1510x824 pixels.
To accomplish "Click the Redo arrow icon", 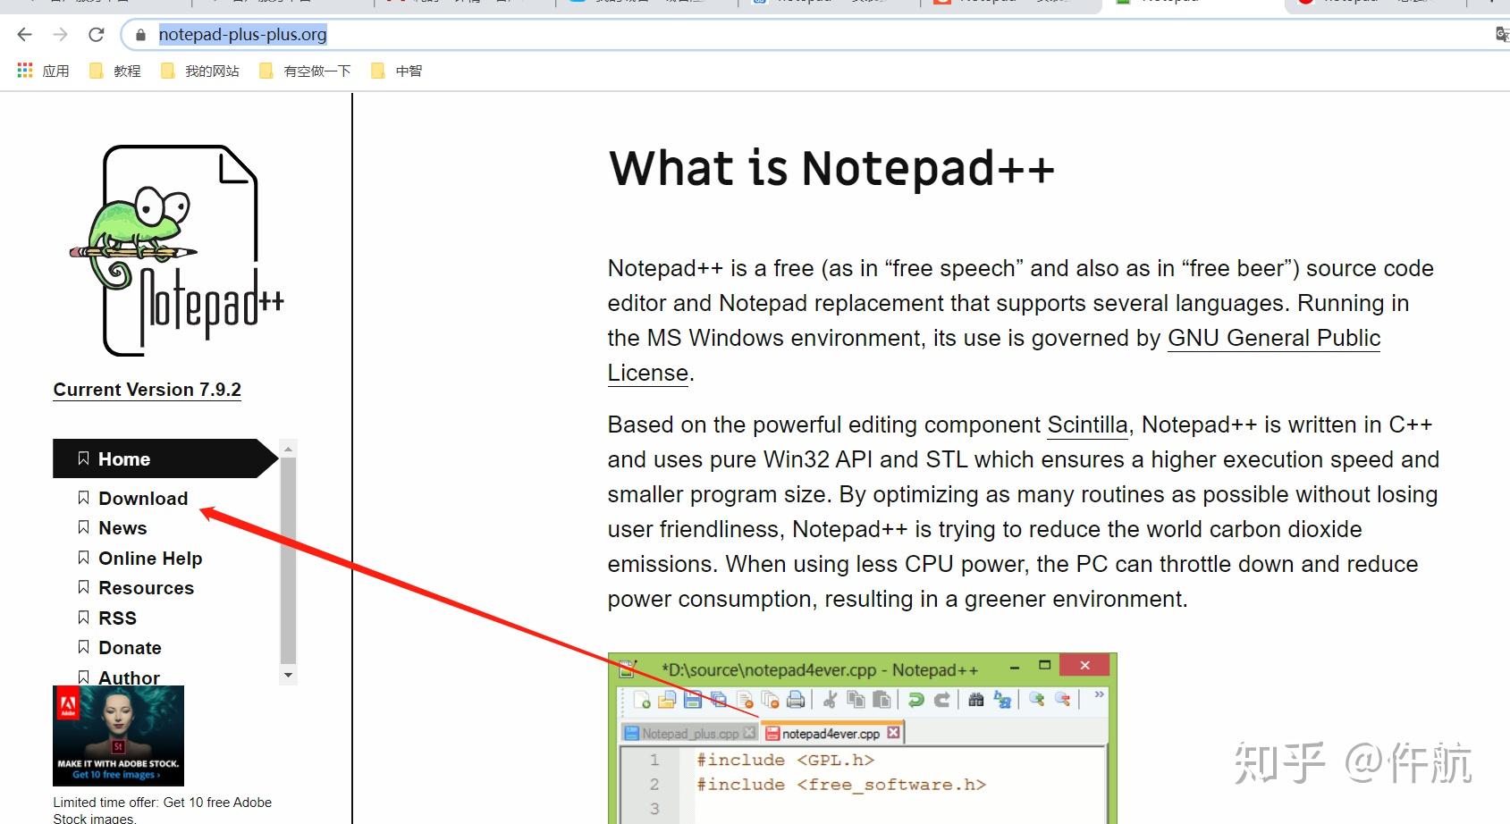I will 943,700.
